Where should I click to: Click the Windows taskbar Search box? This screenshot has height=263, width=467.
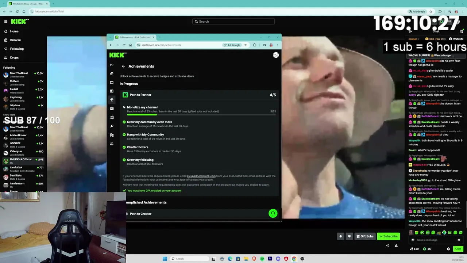190,259
